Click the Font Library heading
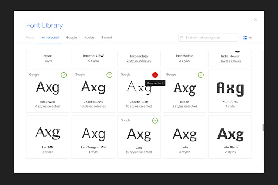The image size is (278, 185). tap(44, 26)
